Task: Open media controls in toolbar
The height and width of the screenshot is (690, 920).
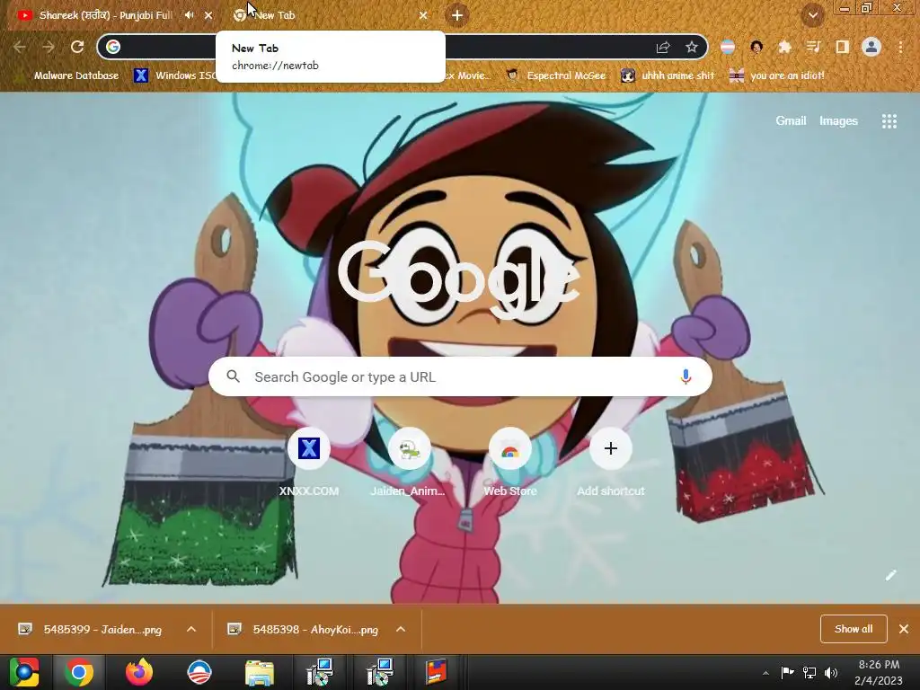Action: click(x=813, y=47)
